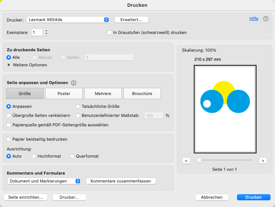
Task: Go to next preview page arrow
Action: point(263,161)
